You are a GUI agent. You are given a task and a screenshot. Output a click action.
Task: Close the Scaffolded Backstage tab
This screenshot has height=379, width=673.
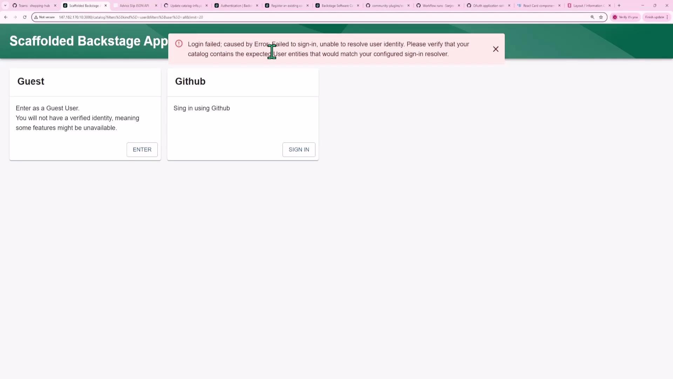(x=106, y=6)
